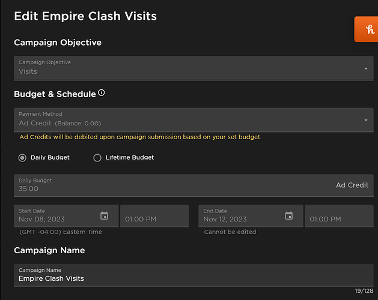Click the Lifetime Budget radio label
The width and height of the screenshot is (378, 300).
pyautogui.click(x=130, y=158)
